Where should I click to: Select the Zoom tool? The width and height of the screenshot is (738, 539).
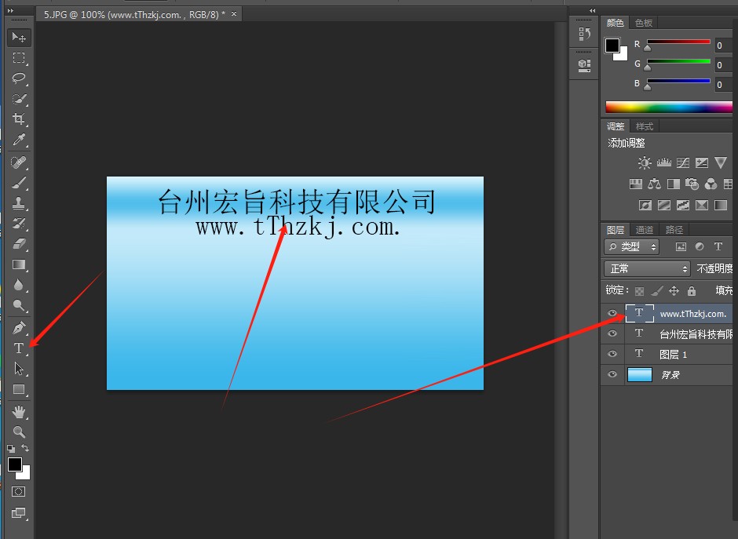pyautogui.click(x=19, y=432)
